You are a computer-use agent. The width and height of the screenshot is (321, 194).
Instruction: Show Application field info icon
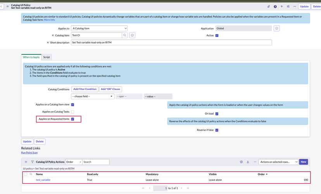(x=277, y=28)
